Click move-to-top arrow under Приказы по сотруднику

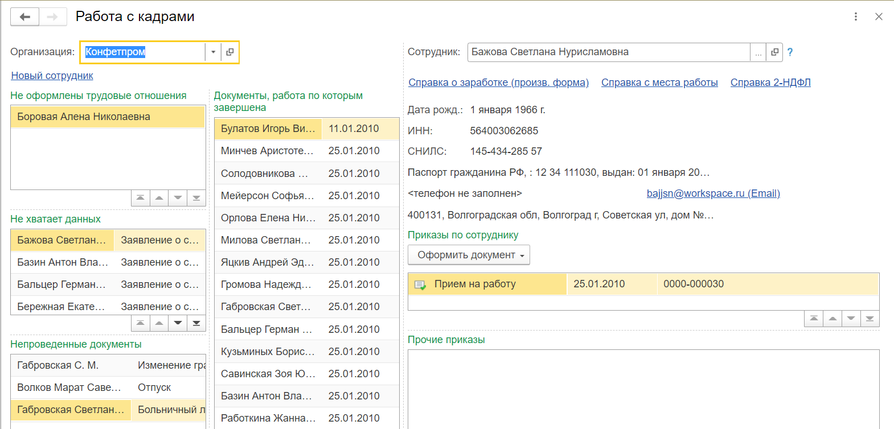pos(814,319)
